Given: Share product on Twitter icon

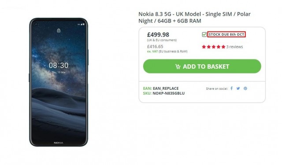Looking at the screenshot, I should [238, 88].
